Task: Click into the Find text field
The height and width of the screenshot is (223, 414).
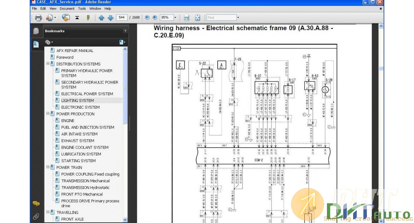Action: 222,18
